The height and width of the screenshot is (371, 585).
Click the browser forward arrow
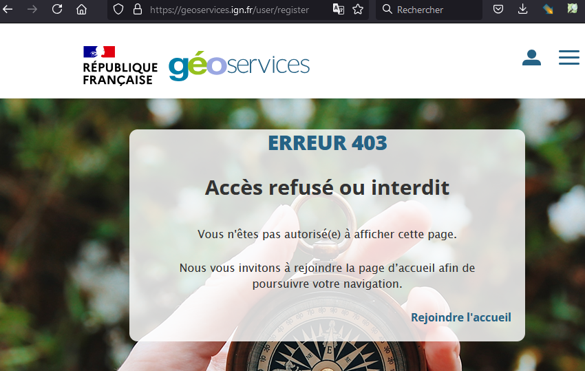pyautogui.click(x=32, y=9)
